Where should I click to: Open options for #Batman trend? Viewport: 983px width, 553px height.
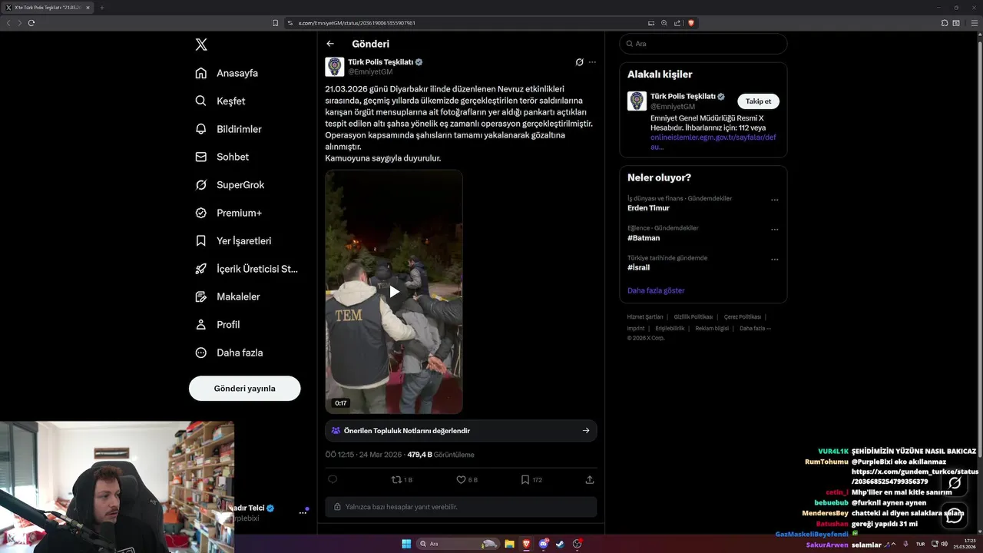(774, 230)
